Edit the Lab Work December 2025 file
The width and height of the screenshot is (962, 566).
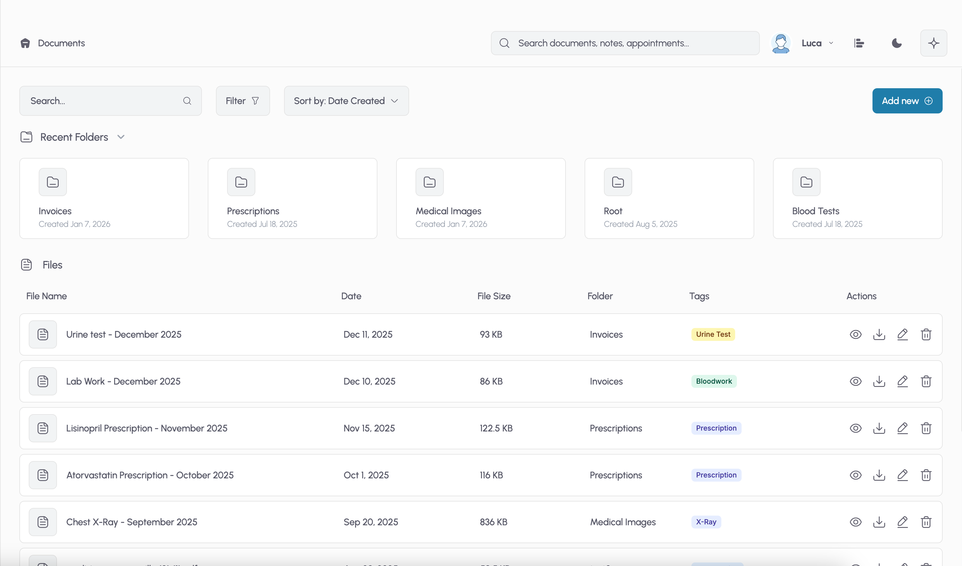point(902,381)
